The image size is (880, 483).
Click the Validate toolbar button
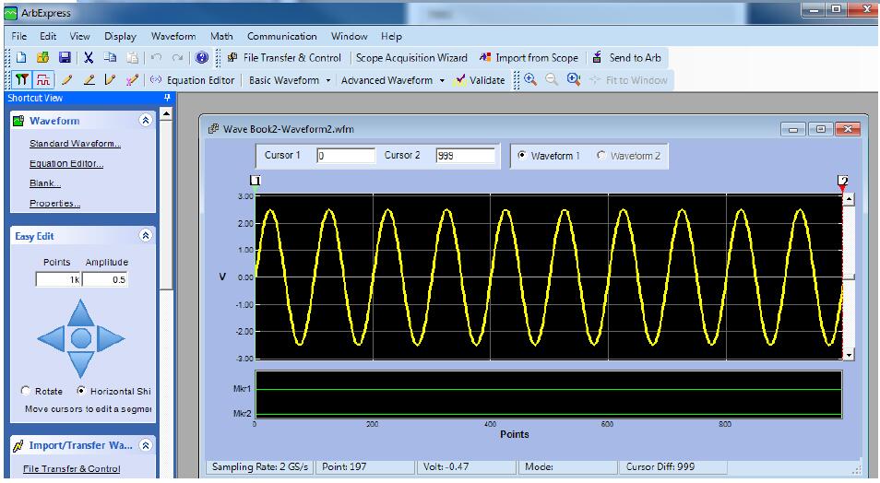[x=480, y=80]
